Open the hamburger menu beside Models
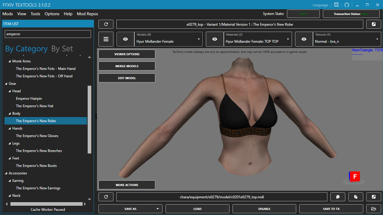Image resolution: width=383 pixels, height=215 pixels. click(x=106, y=39)
